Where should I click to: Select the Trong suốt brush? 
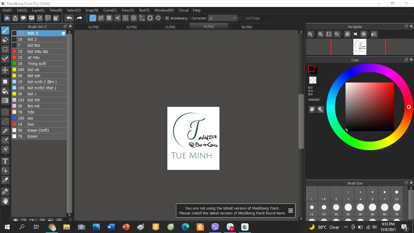tap(38, 64)
